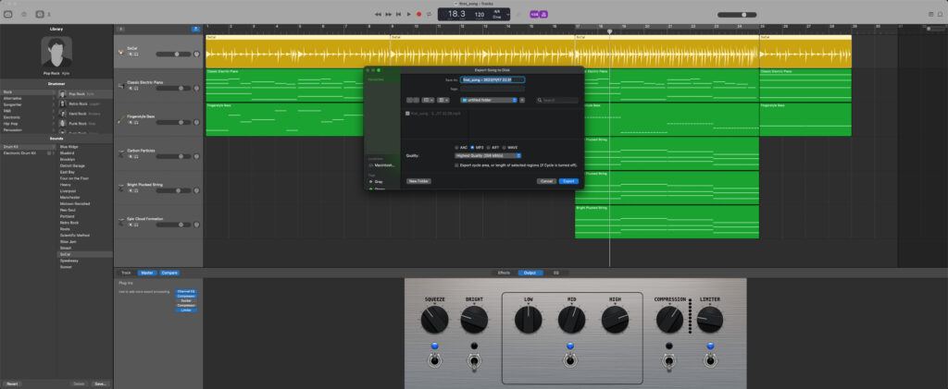Toggle the Cycle loop button
The width and height of the screenshot is (948, 389).
(x=429, y=14)
